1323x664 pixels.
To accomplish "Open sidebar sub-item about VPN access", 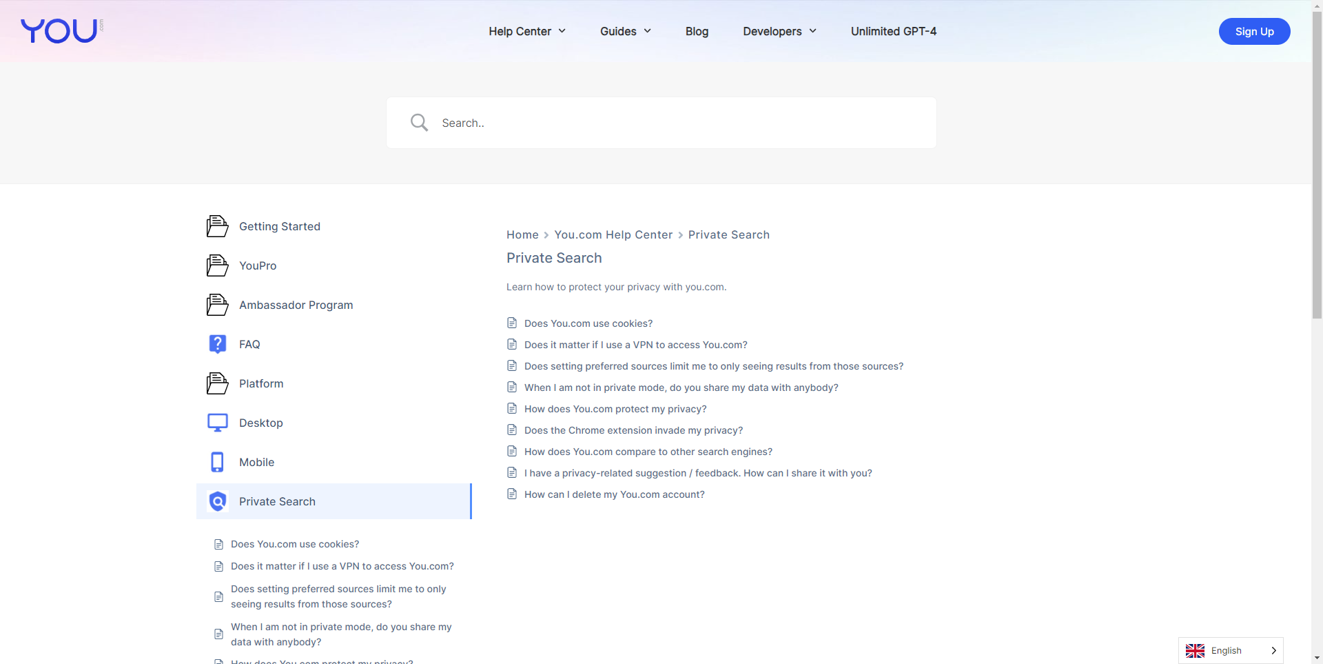I will pyautogui.click(x=342, y=566).
